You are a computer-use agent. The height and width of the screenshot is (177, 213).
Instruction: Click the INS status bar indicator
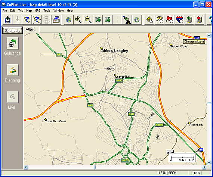click(197, 173)
